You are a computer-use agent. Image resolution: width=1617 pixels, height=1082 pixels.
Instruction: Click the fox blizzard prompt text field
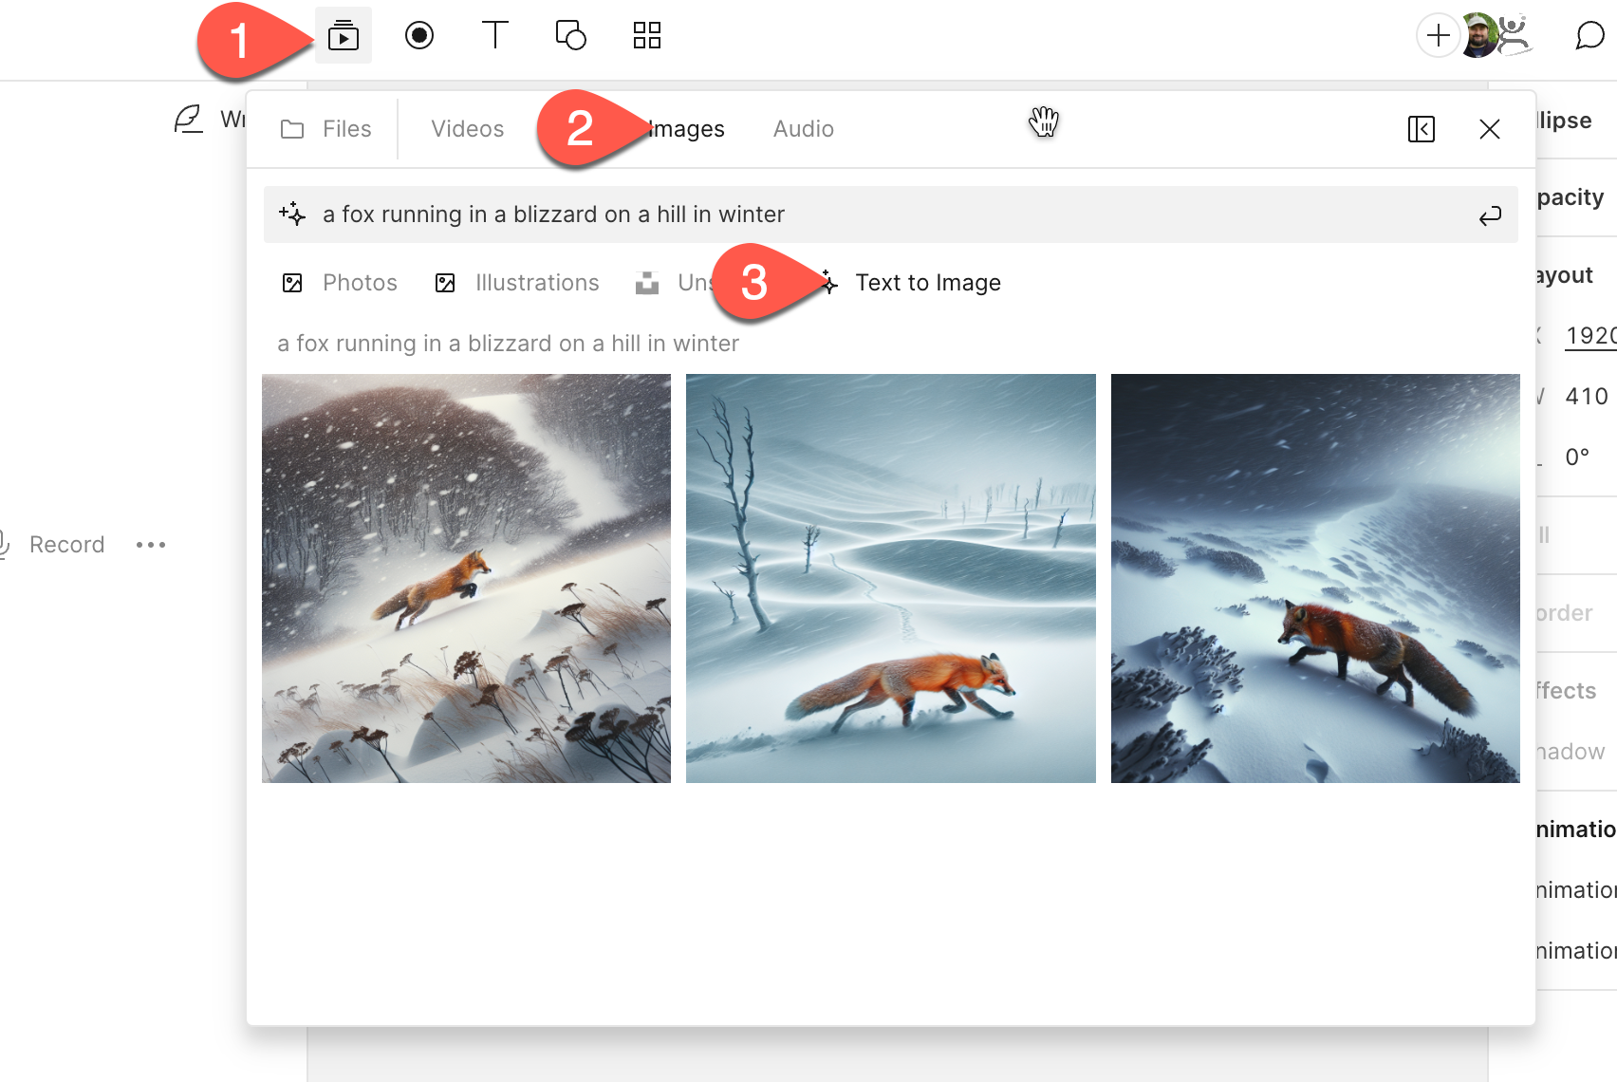(854, 215)
